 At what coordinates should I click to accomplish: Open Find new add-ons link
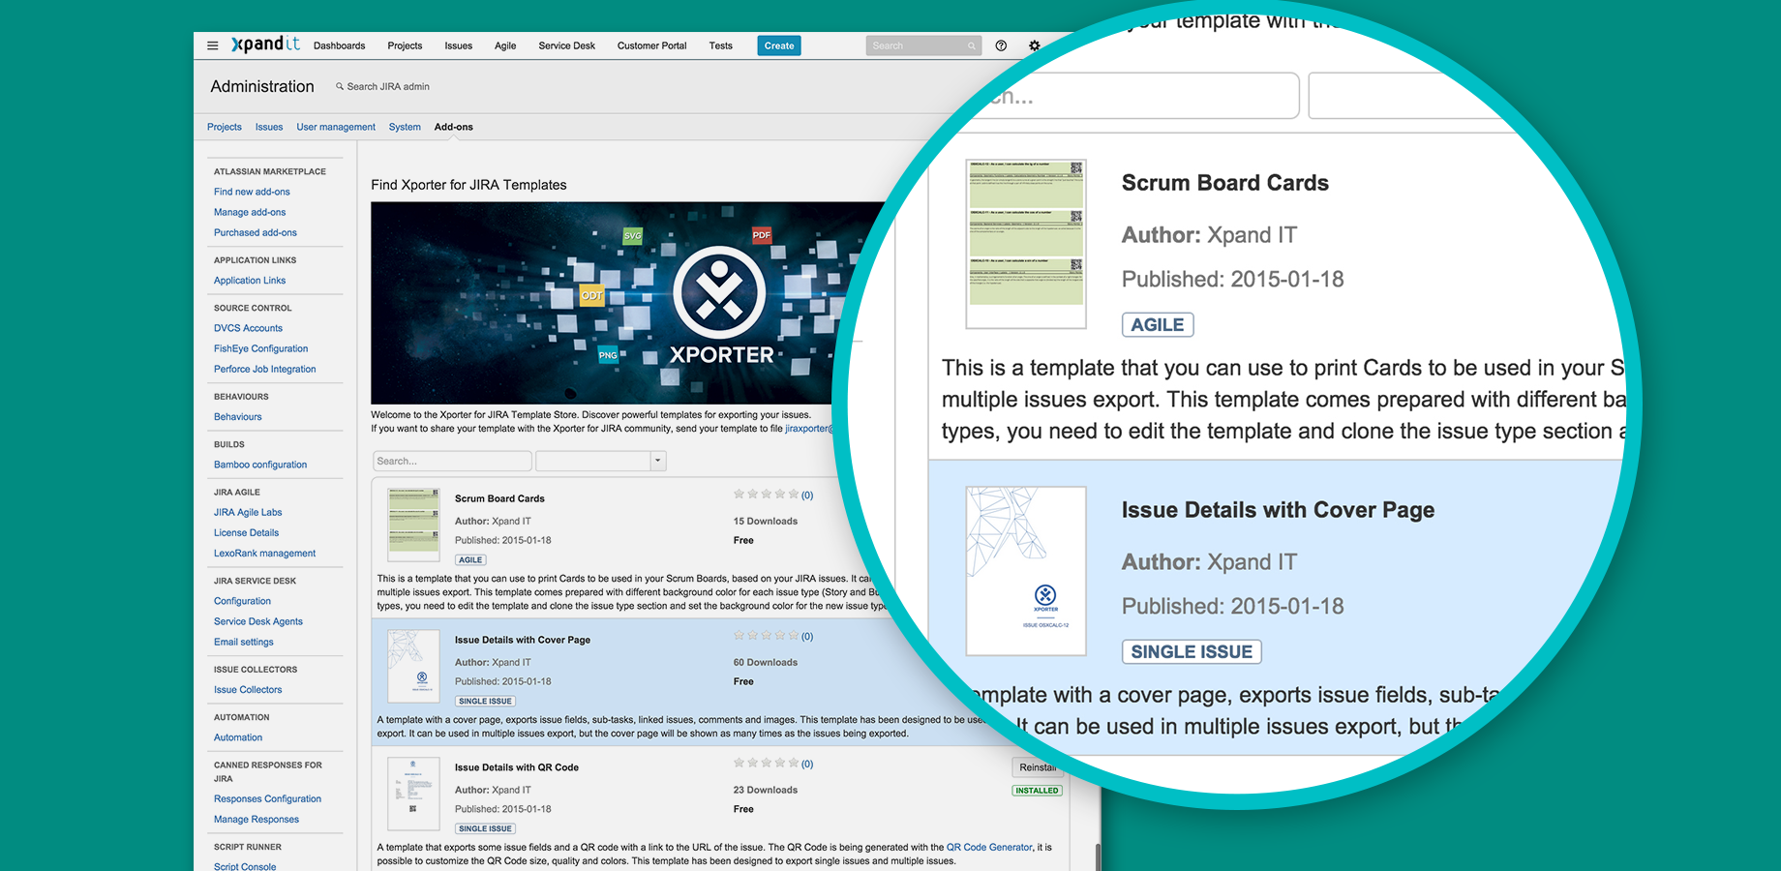pyautogui.click(x=252, y=192)
